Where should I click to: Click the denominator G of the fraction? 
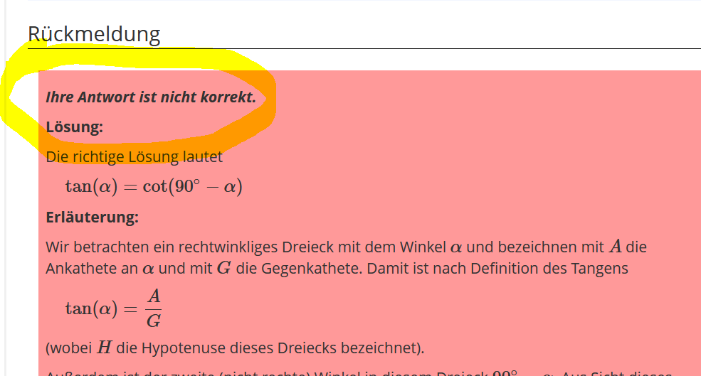[x=153, y=321]
